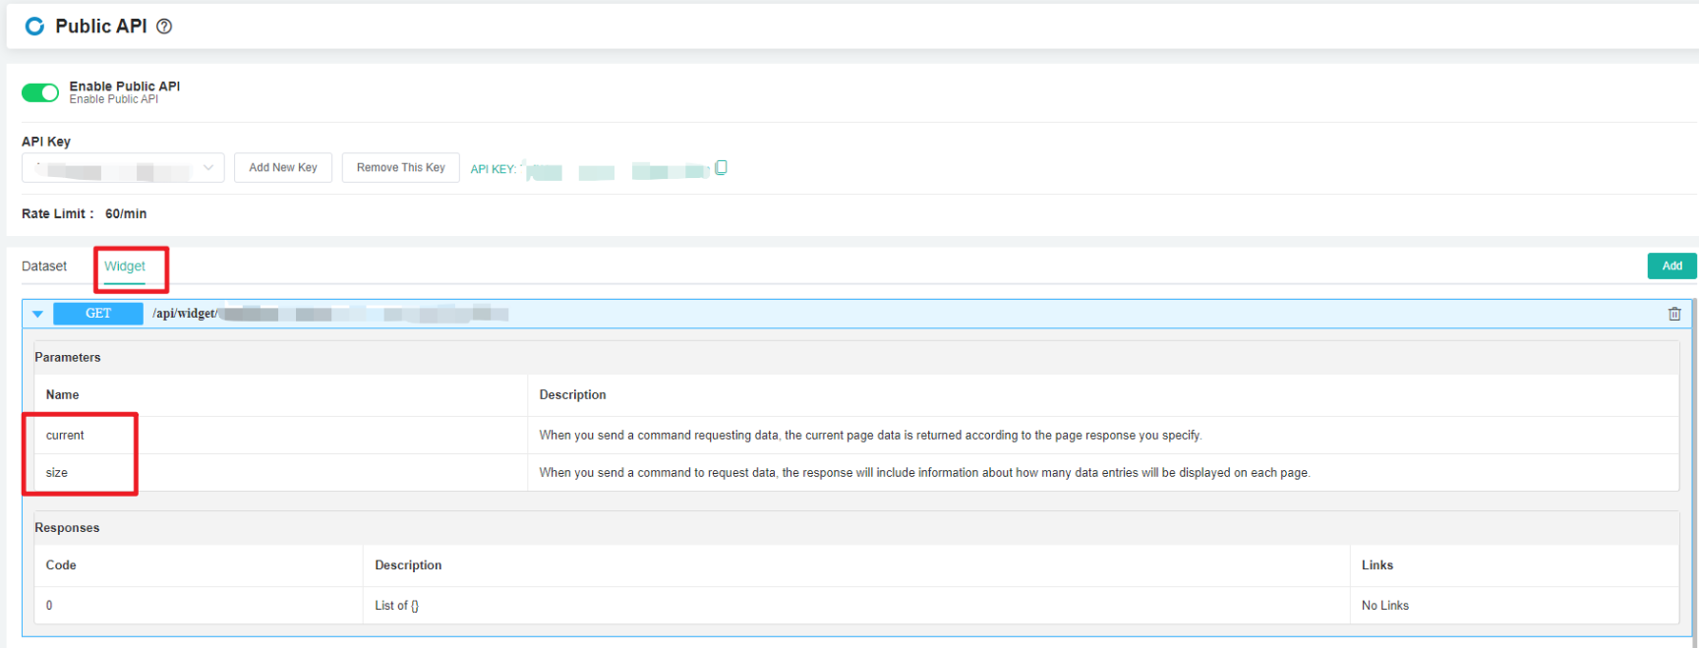Click the Remove This Key button
This screenshot has height=648, width=1699.
pyautogui.click(x=400, y=168)
